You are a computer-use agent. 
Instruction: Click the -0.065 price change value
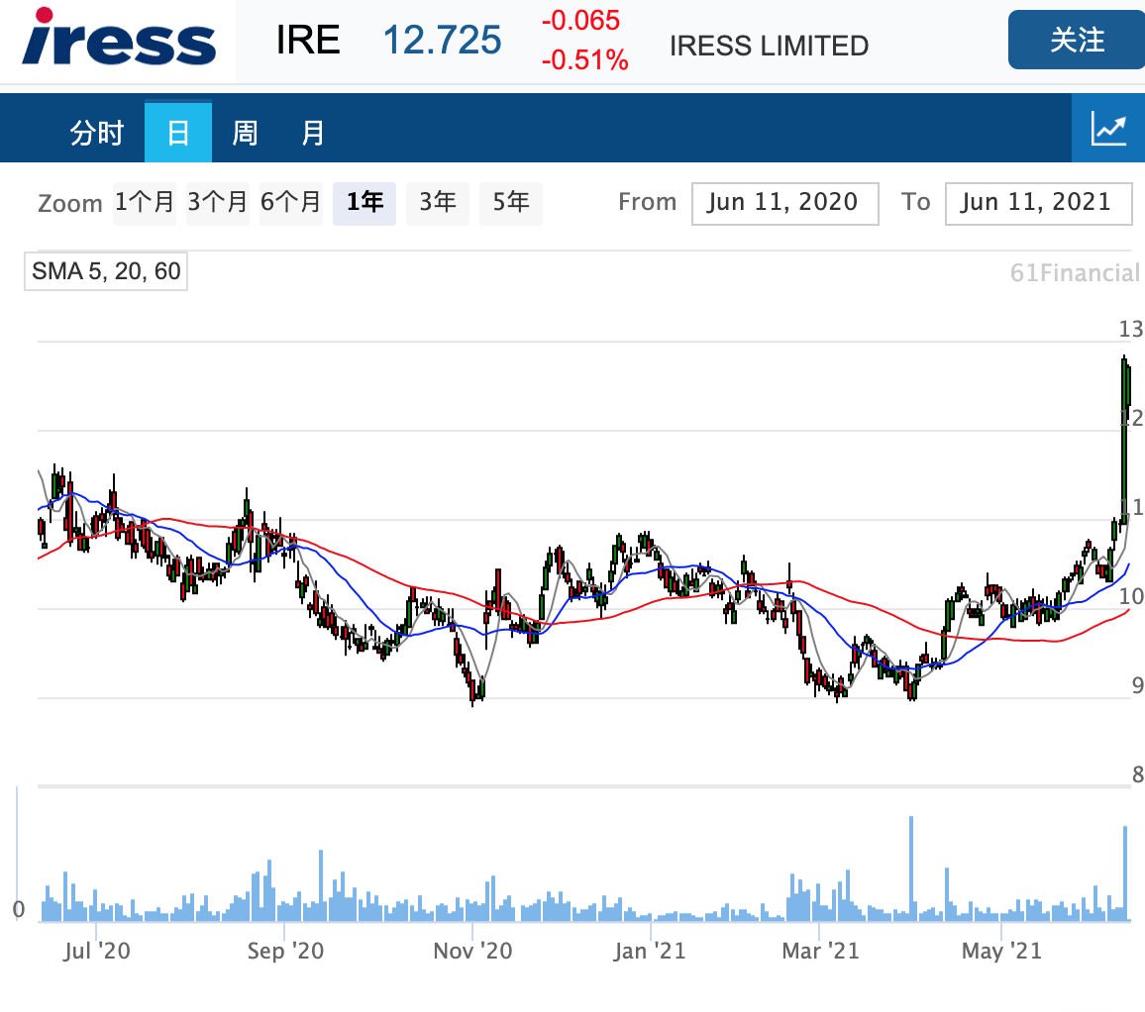tap(580, 21)
